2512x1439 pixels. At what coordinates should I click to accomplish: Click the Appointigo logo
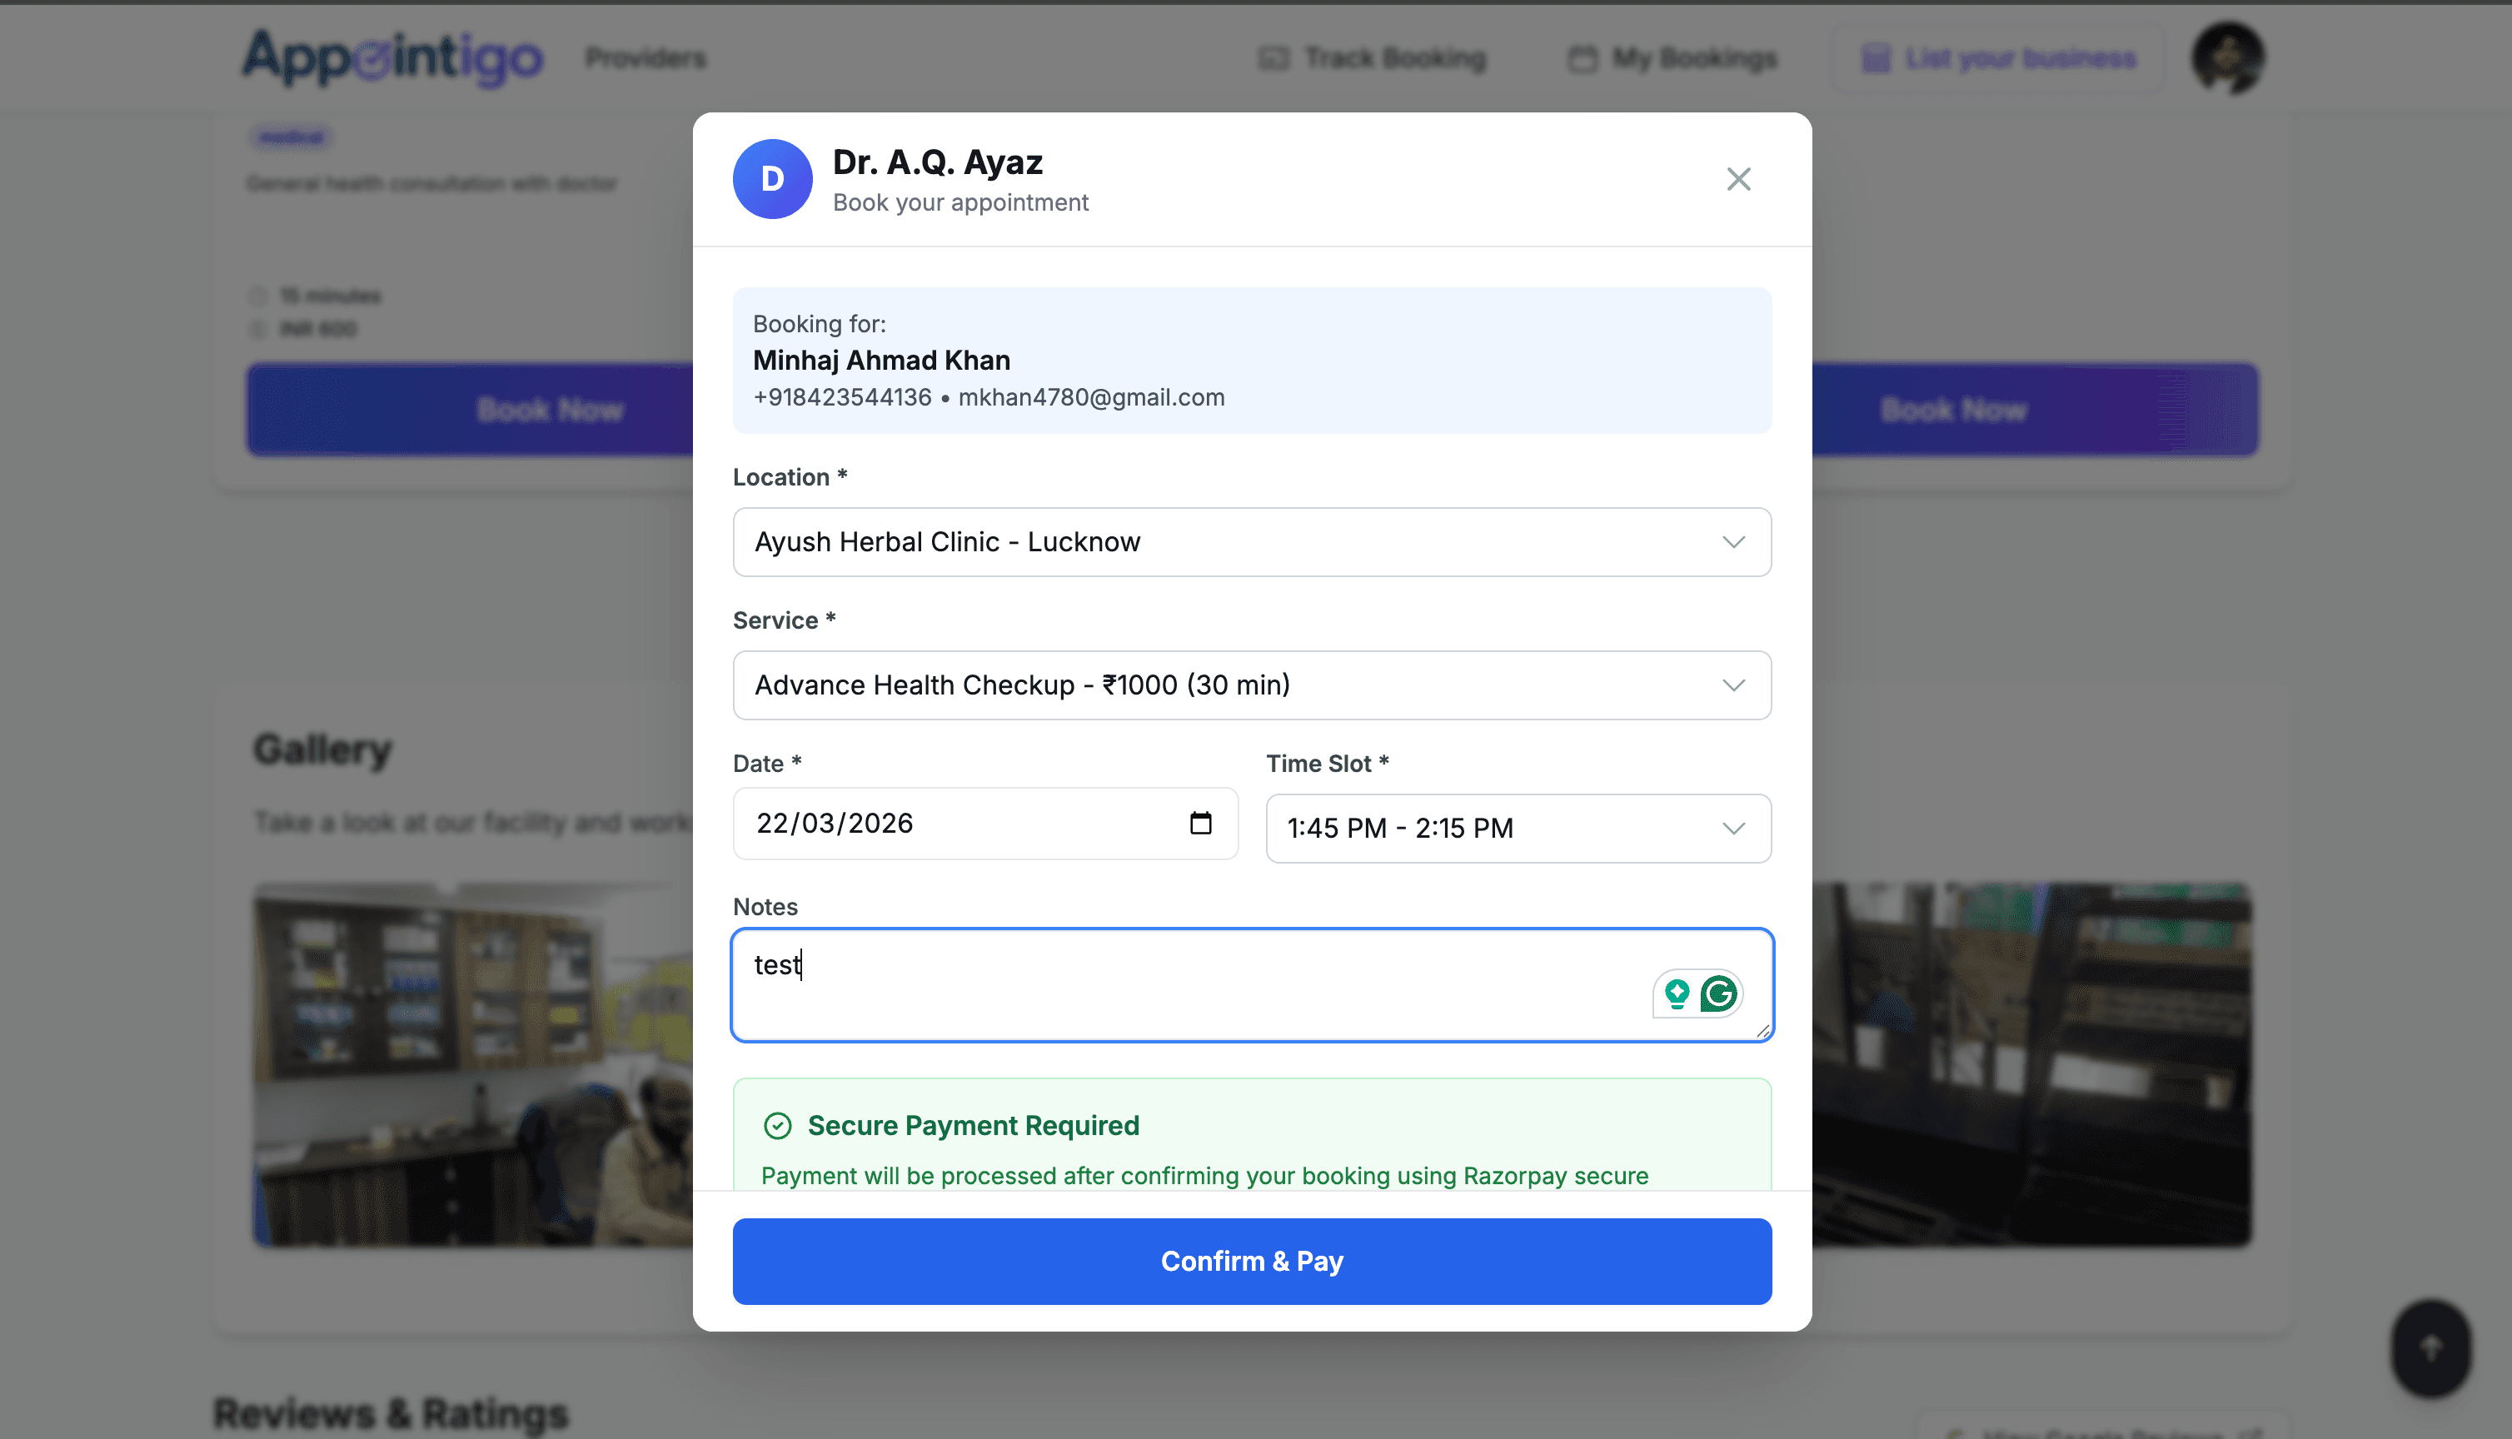pyautogui.click(x=391, y=57)
